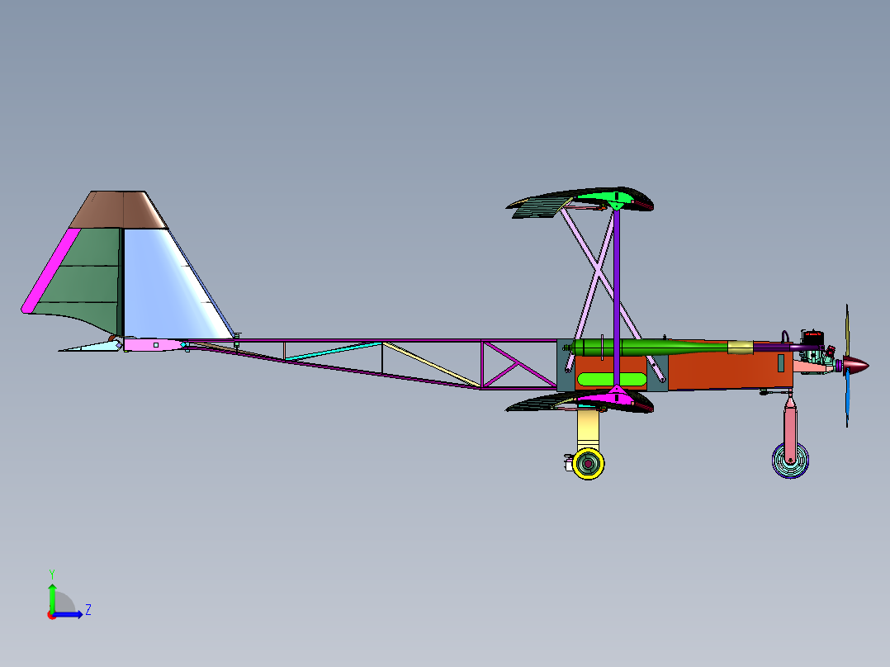Select the dark red propeller spinner cone
This screenshot has height=667, width=890.
(x=855, y=365)
